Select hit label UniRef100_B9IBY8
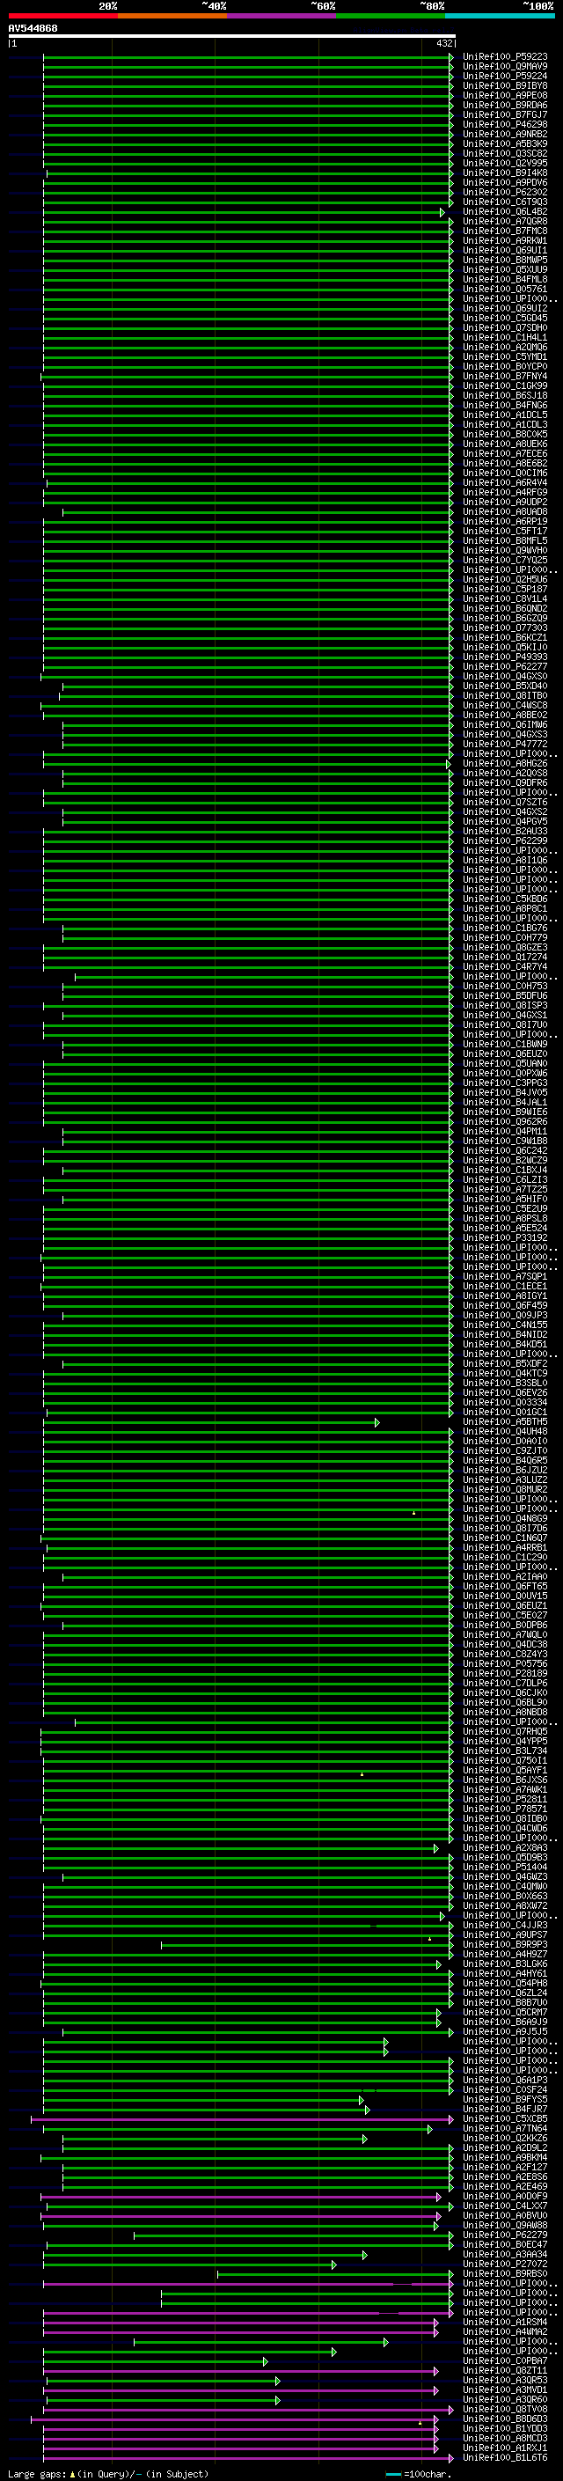This screenshot has width=563, height=2481. pos(505,85)
